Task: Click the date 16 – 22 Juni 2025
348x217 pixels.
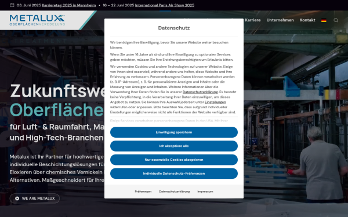Action: [x=118, y=5]
